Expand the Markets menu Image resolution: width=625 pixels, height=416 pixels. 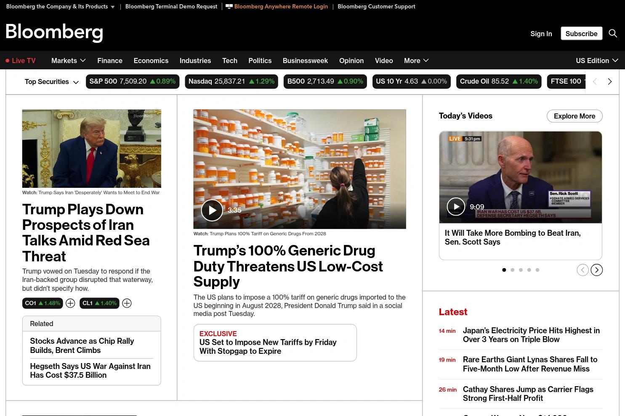click(x=69, y=61)
